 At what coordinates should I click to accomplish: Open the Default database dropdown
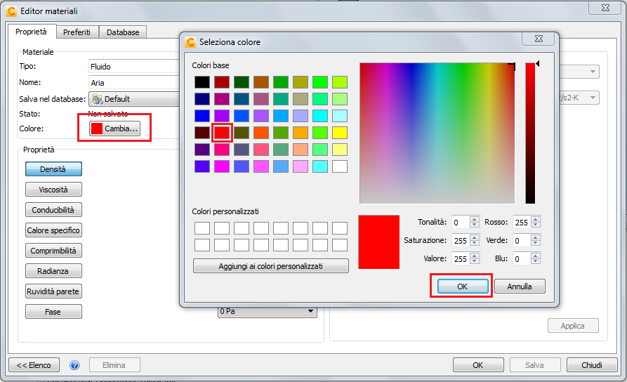[134, 99]
